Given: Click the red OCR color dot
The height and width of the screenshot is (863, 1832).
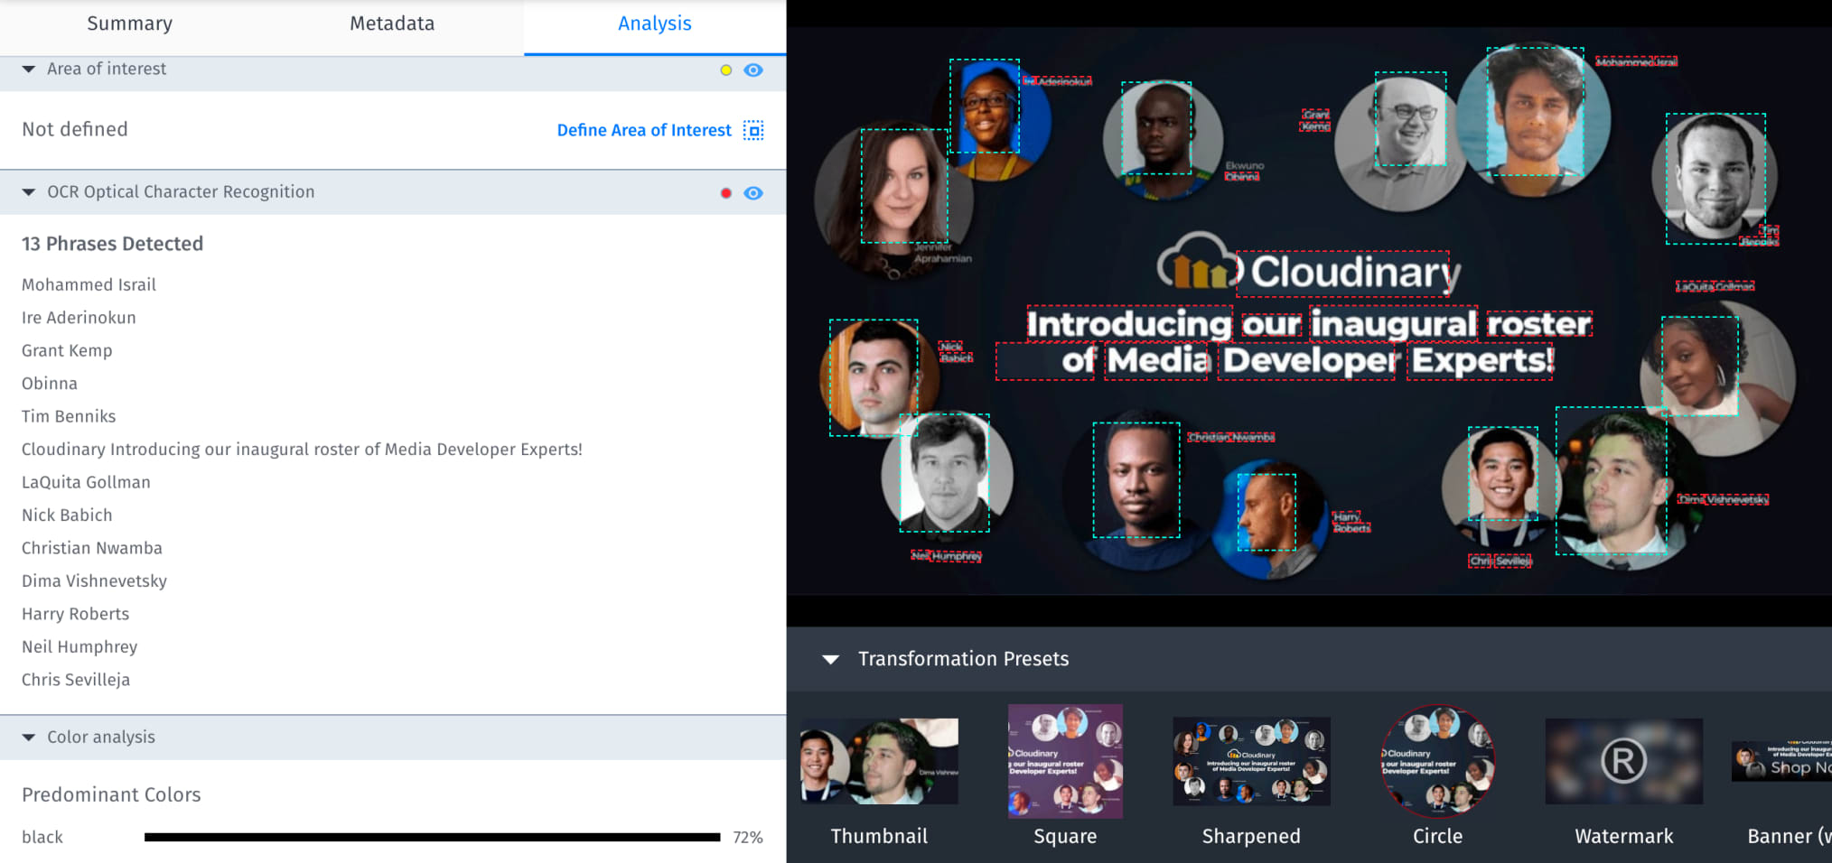Looking at the screenshot, I should click(725, 193).
